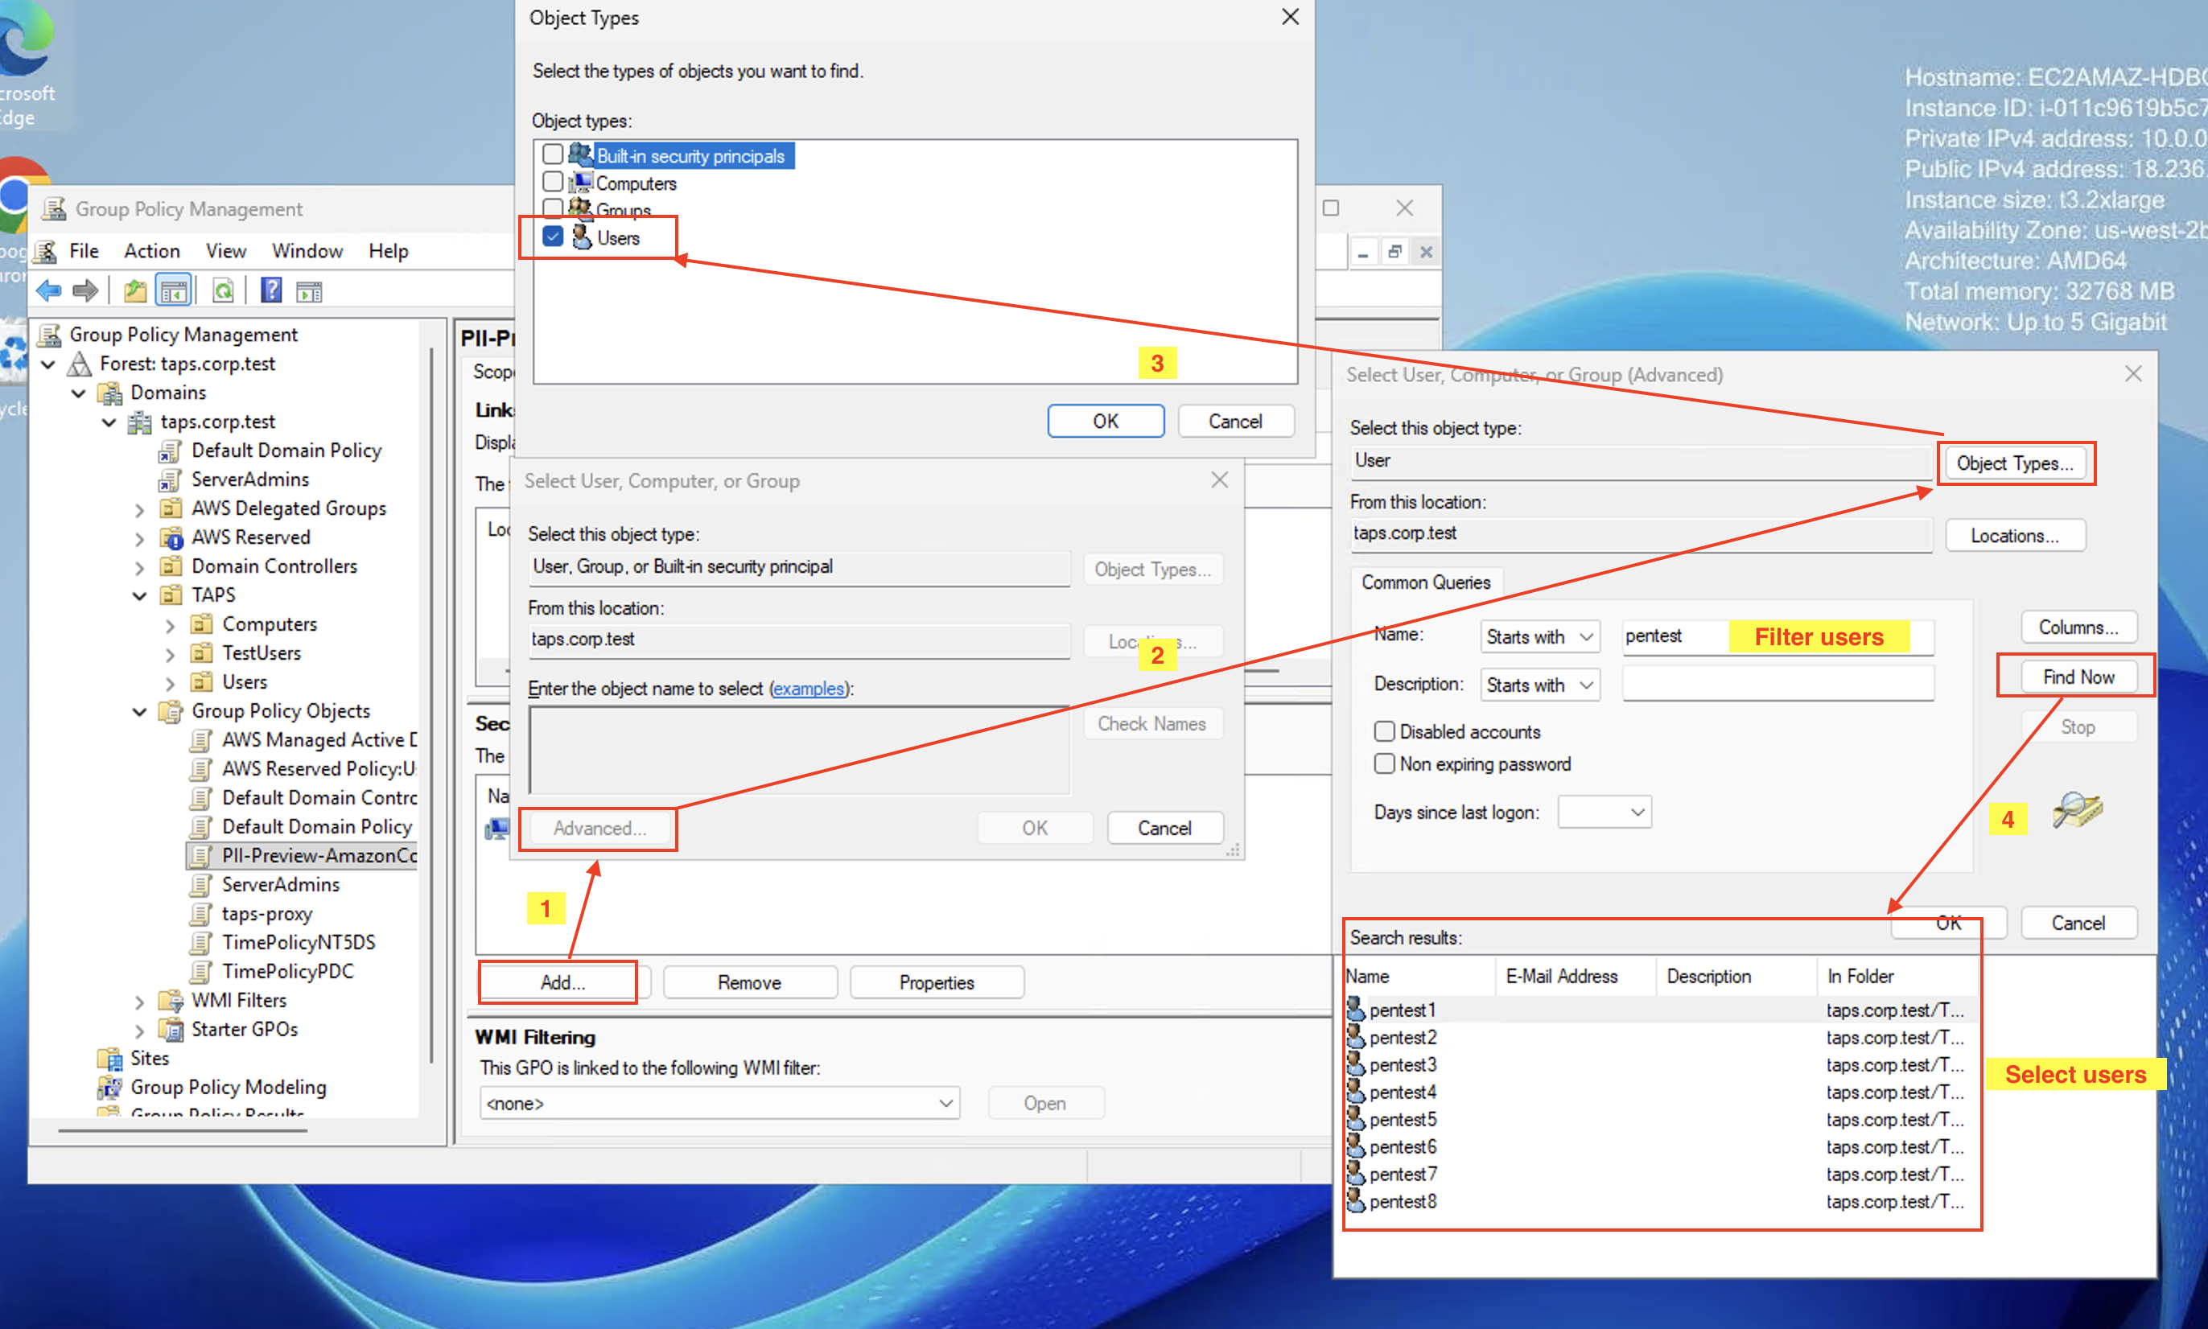This screenshot has height=1329, width=2208.
Task: Uncheck the Users object type checkbox
Action: tap(553, 237)
